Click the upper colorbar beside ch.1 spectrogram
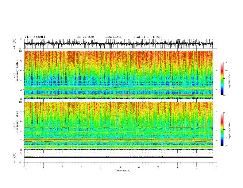This screenshot has height=188, width=243. 222,79
